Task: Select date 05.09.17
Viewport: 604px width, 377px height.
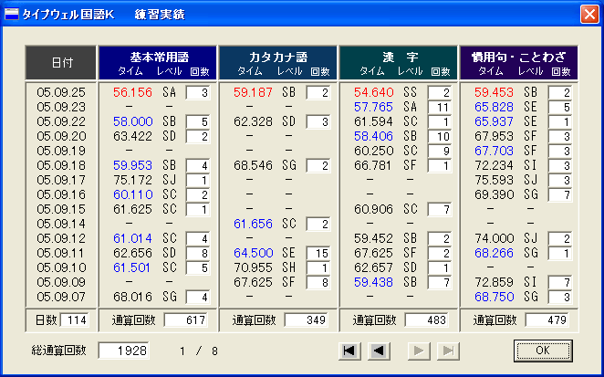Action: pyautogui.click(x=61, y=181)
